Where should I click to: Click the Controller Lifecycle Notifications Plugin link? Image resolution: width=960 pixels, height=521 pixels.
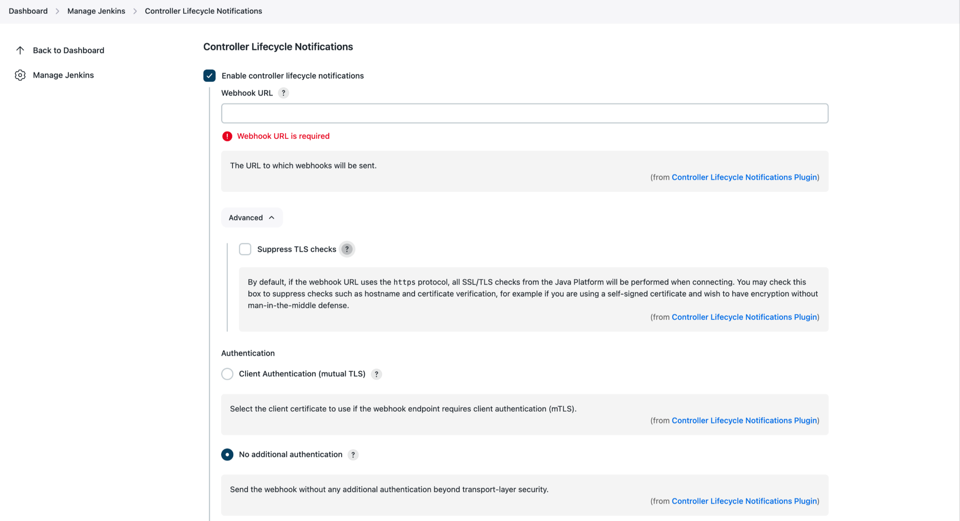(x=744, y=176)
